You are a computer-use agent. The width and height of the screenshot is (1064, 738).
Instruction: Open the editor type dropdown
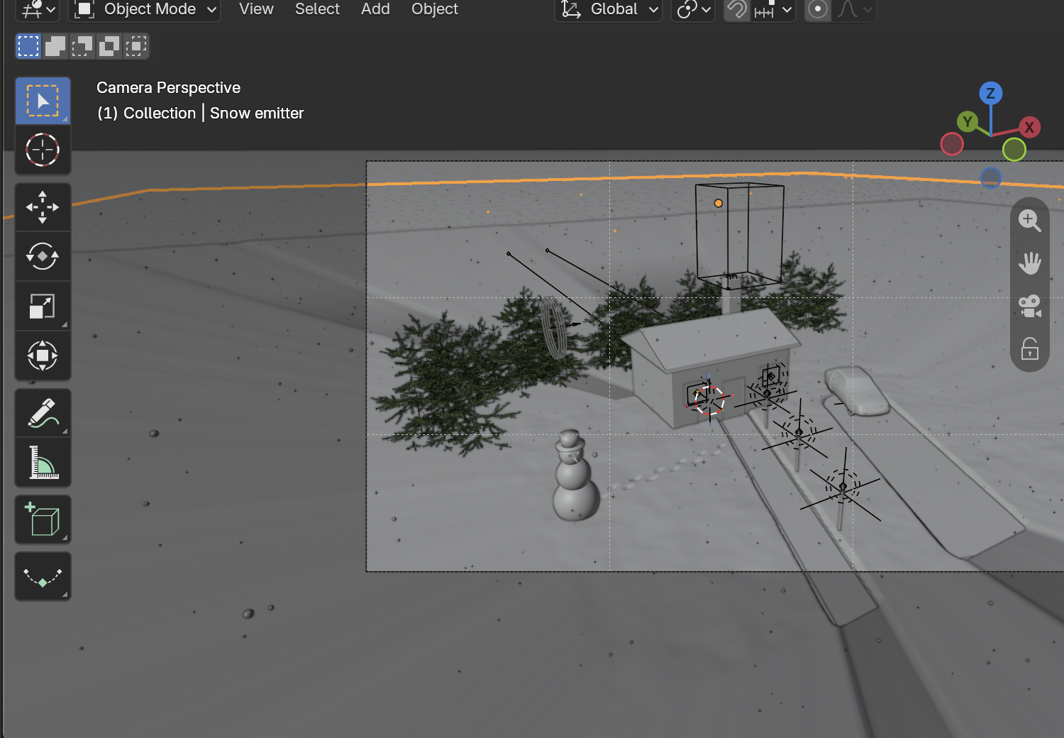point(38,9)
